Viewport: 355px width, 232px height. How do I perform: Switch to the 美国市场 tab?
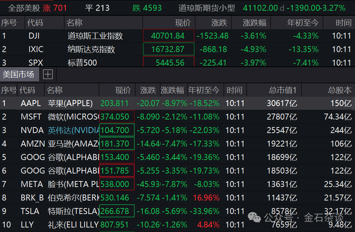point(18,74)
